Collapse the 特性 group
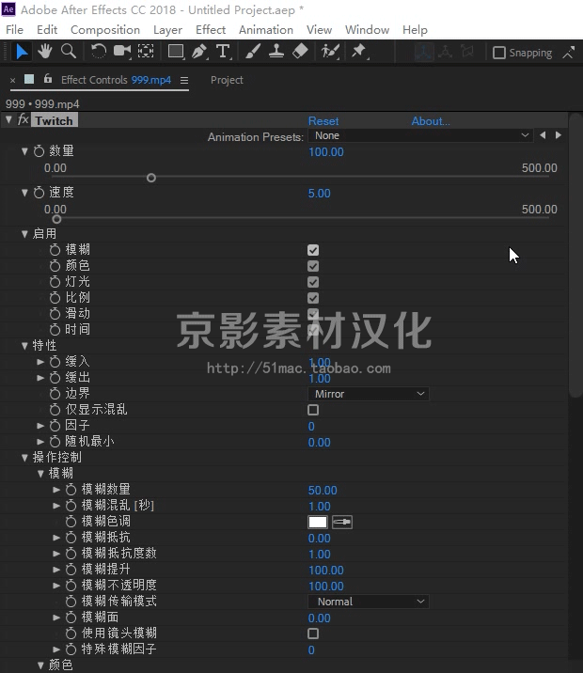The image size is (583, 673). pos(24,346)
